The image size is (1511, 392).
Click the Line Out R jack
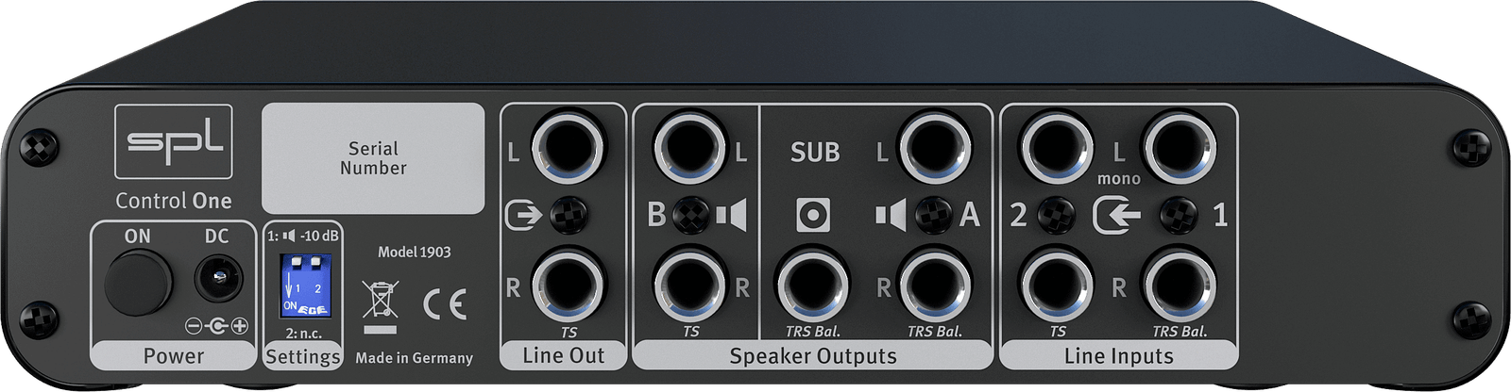pos(568,285)
